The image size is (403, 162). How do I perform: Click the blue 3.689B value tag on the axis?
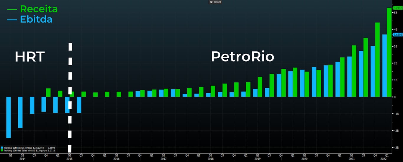pyautogui.click(x=397, y=34)
